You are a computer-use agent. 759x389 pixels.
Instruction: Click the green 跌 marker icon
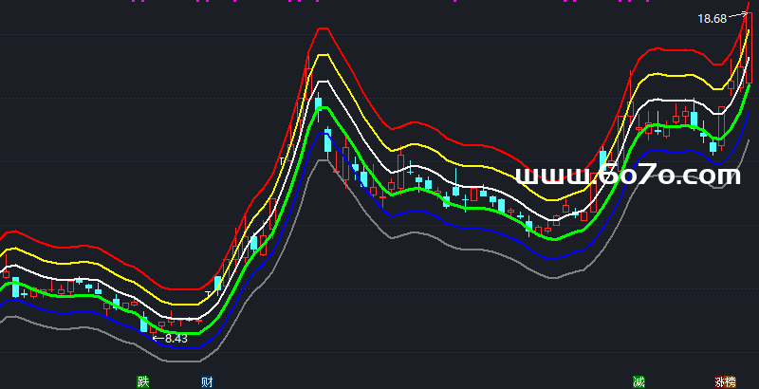pyautogui.click(x=143, y=381)
